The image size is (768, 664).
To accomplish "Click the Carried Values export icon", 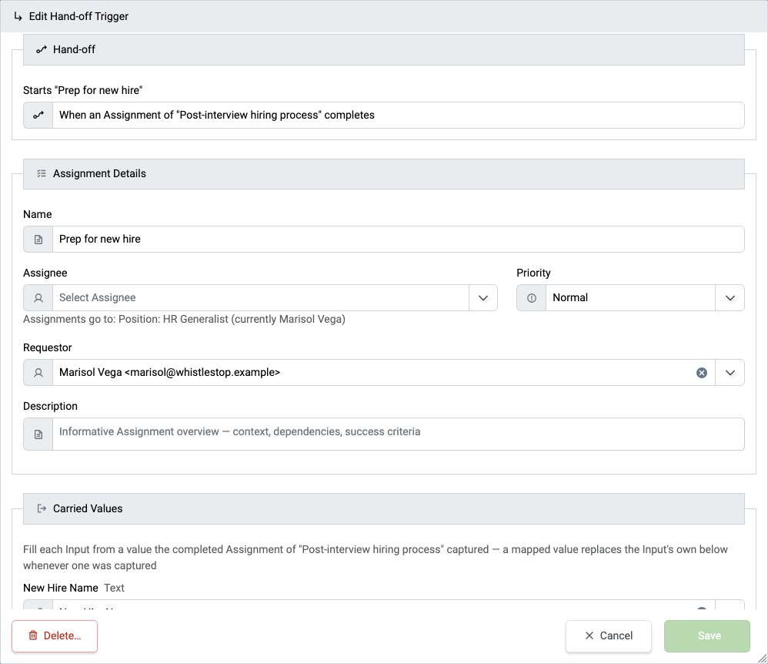I will (42, 508).
